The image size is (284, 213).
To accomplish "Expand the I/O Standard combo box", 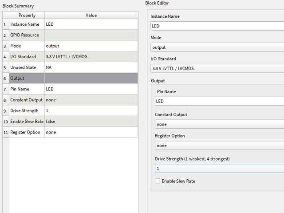I will tap(217, 68).
